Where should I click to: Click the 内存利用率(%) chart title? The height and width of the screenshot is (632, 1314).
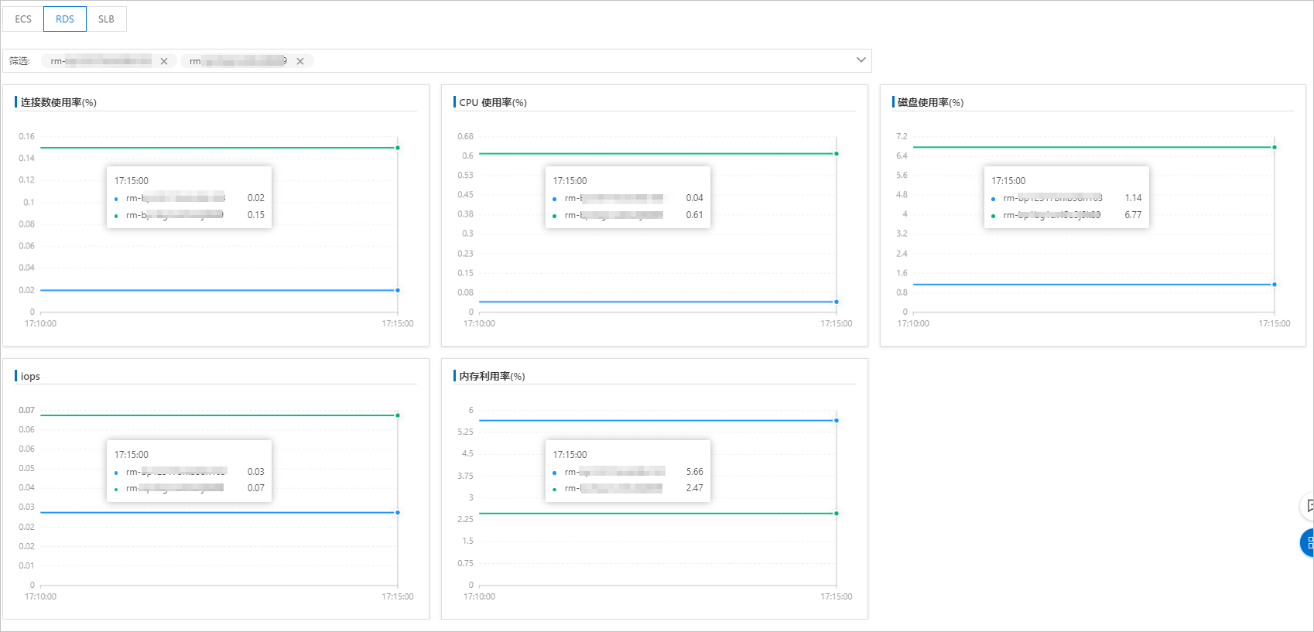[492, 376]
